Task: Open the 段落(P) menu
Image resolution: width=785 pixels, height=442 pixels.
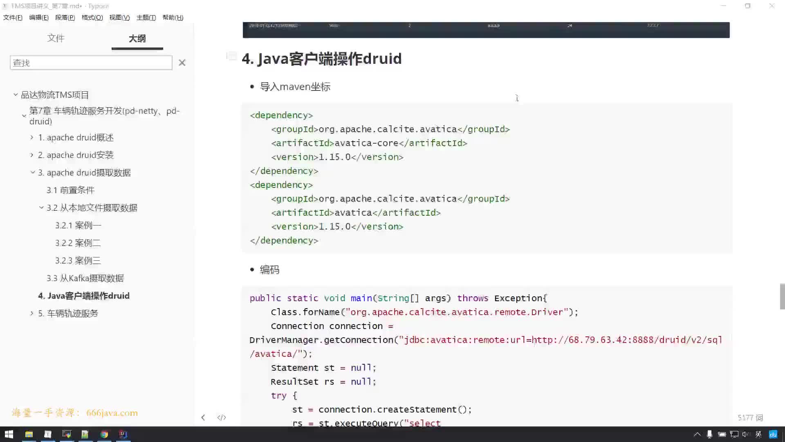Action: [65, 18]
